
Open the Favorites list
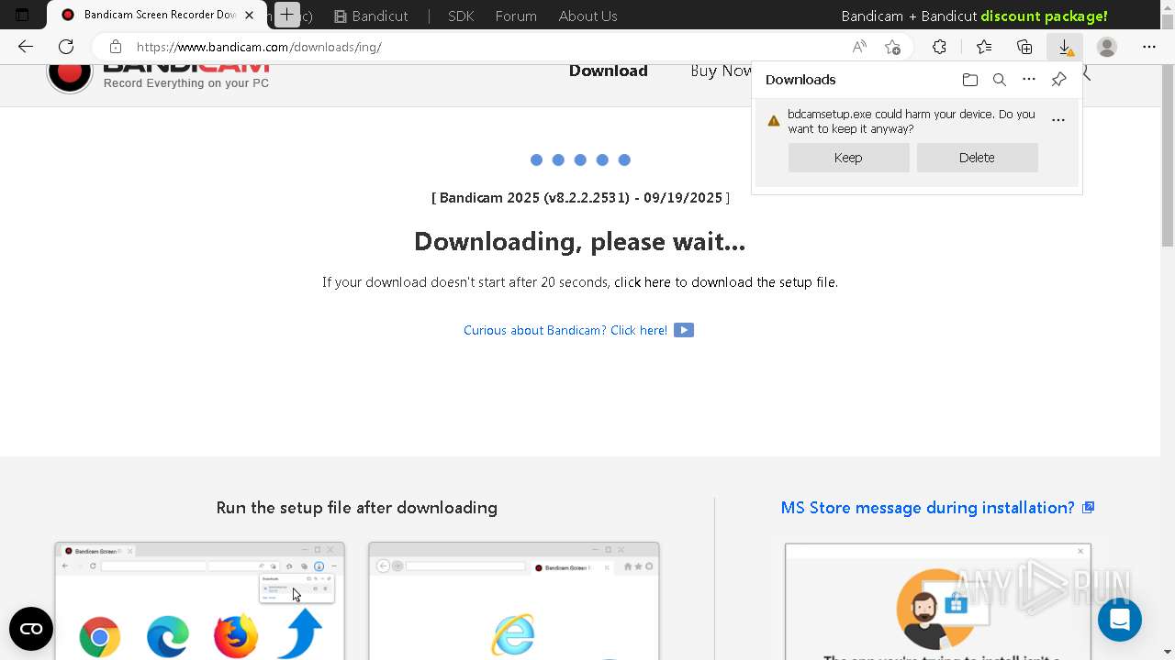coord(984,47)
